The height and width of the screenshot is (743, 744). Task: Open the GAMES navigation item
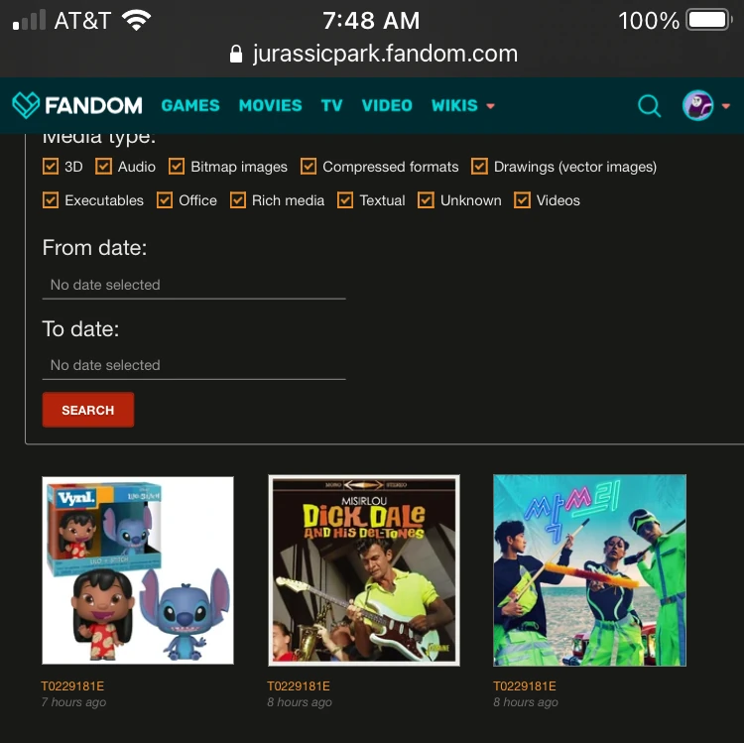190,105
